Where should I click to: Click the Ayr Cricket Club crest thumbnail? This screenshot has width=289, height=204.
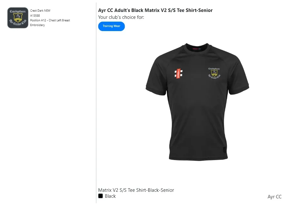(18, 18)
